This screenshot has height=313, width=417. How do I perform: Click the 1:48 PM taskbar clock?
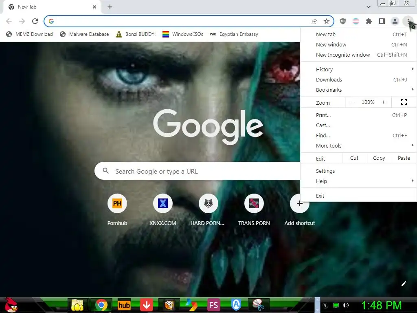click(381, 305)
